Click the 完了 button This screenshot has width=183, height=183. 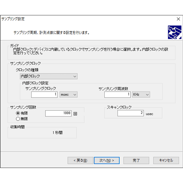click(136, 160)
